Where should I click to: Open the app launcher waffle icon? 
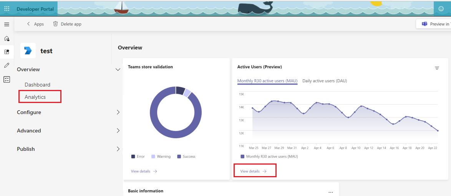(x=7, y=8)
